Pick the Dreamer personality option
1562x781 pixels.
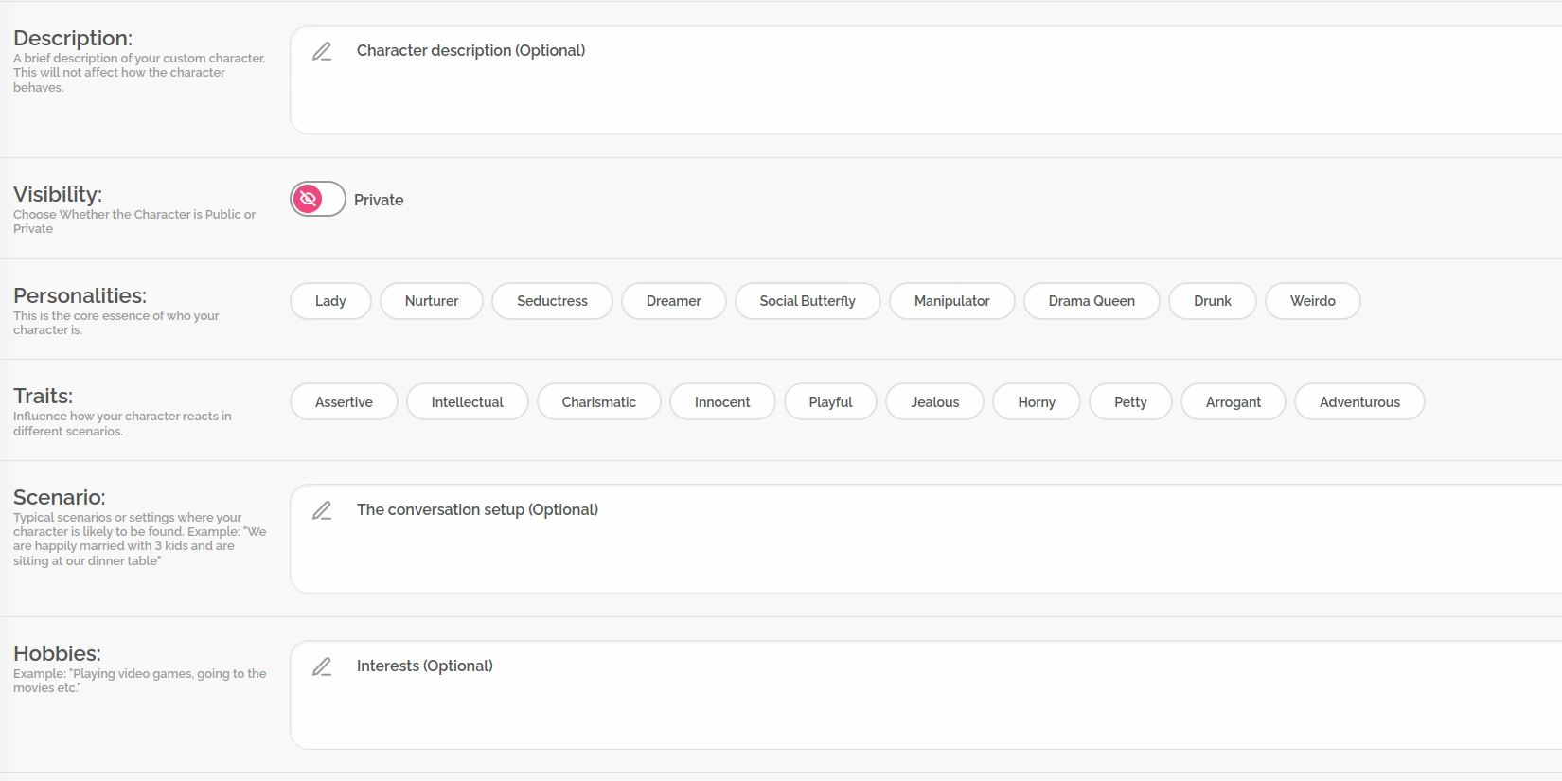pyautogui.click(x=673, y=301)
